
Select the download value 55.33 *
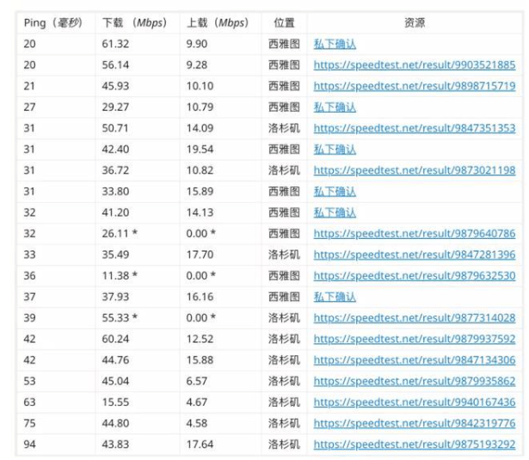[x=120, y=317]
